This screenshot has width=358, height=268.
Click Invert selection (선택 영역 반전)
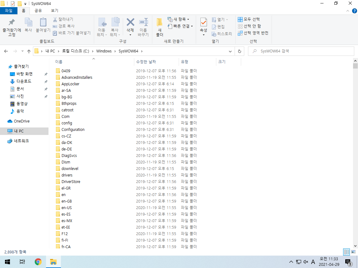click(x=253, y=33)
